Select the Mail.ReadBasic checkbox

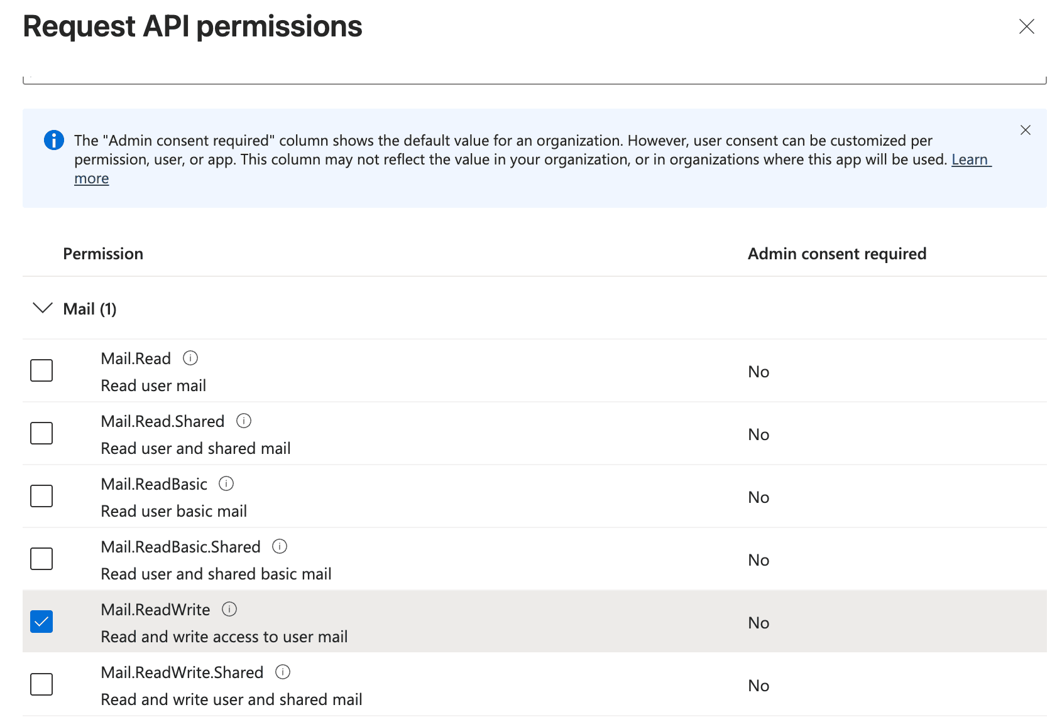pos(41,496)
